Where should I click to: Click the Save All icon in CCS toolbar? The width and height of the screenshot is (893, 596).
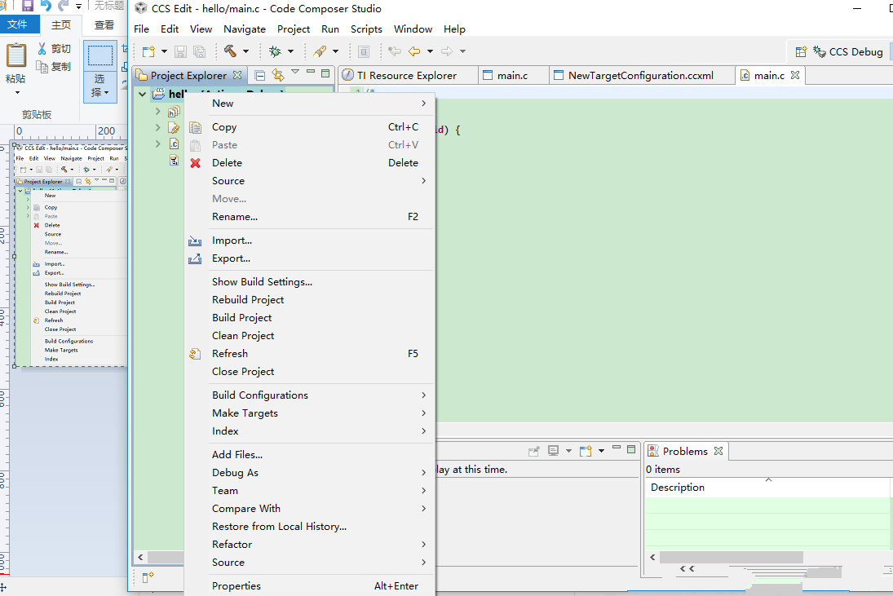(x=199, y=52)
